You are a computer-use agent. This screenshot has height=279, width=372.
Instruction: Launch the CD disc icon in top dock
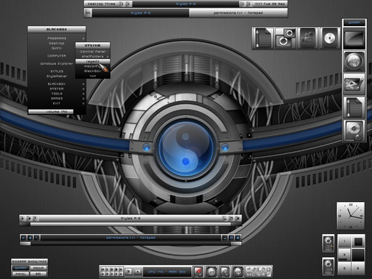click(x=330, y=39)
